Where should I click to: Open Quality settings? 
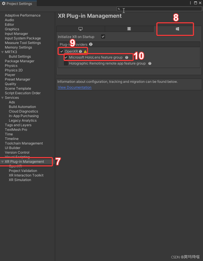(11, 84)
